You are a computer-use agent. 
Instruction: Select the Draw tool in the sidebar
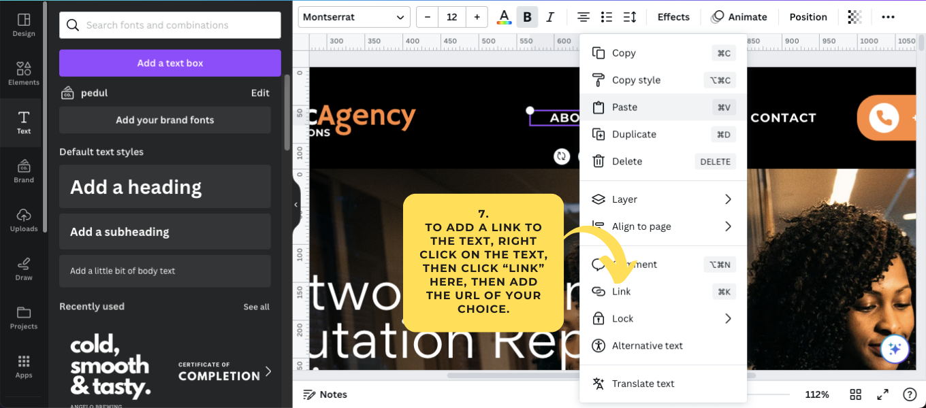click(x=23, y=268)
